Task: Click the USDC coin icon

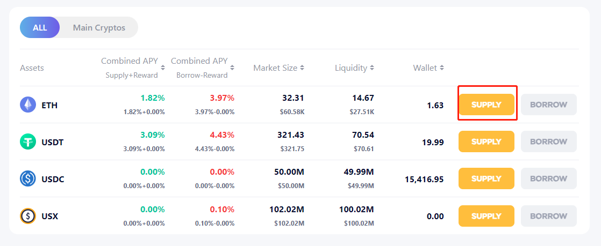Action: click(28, 179)
